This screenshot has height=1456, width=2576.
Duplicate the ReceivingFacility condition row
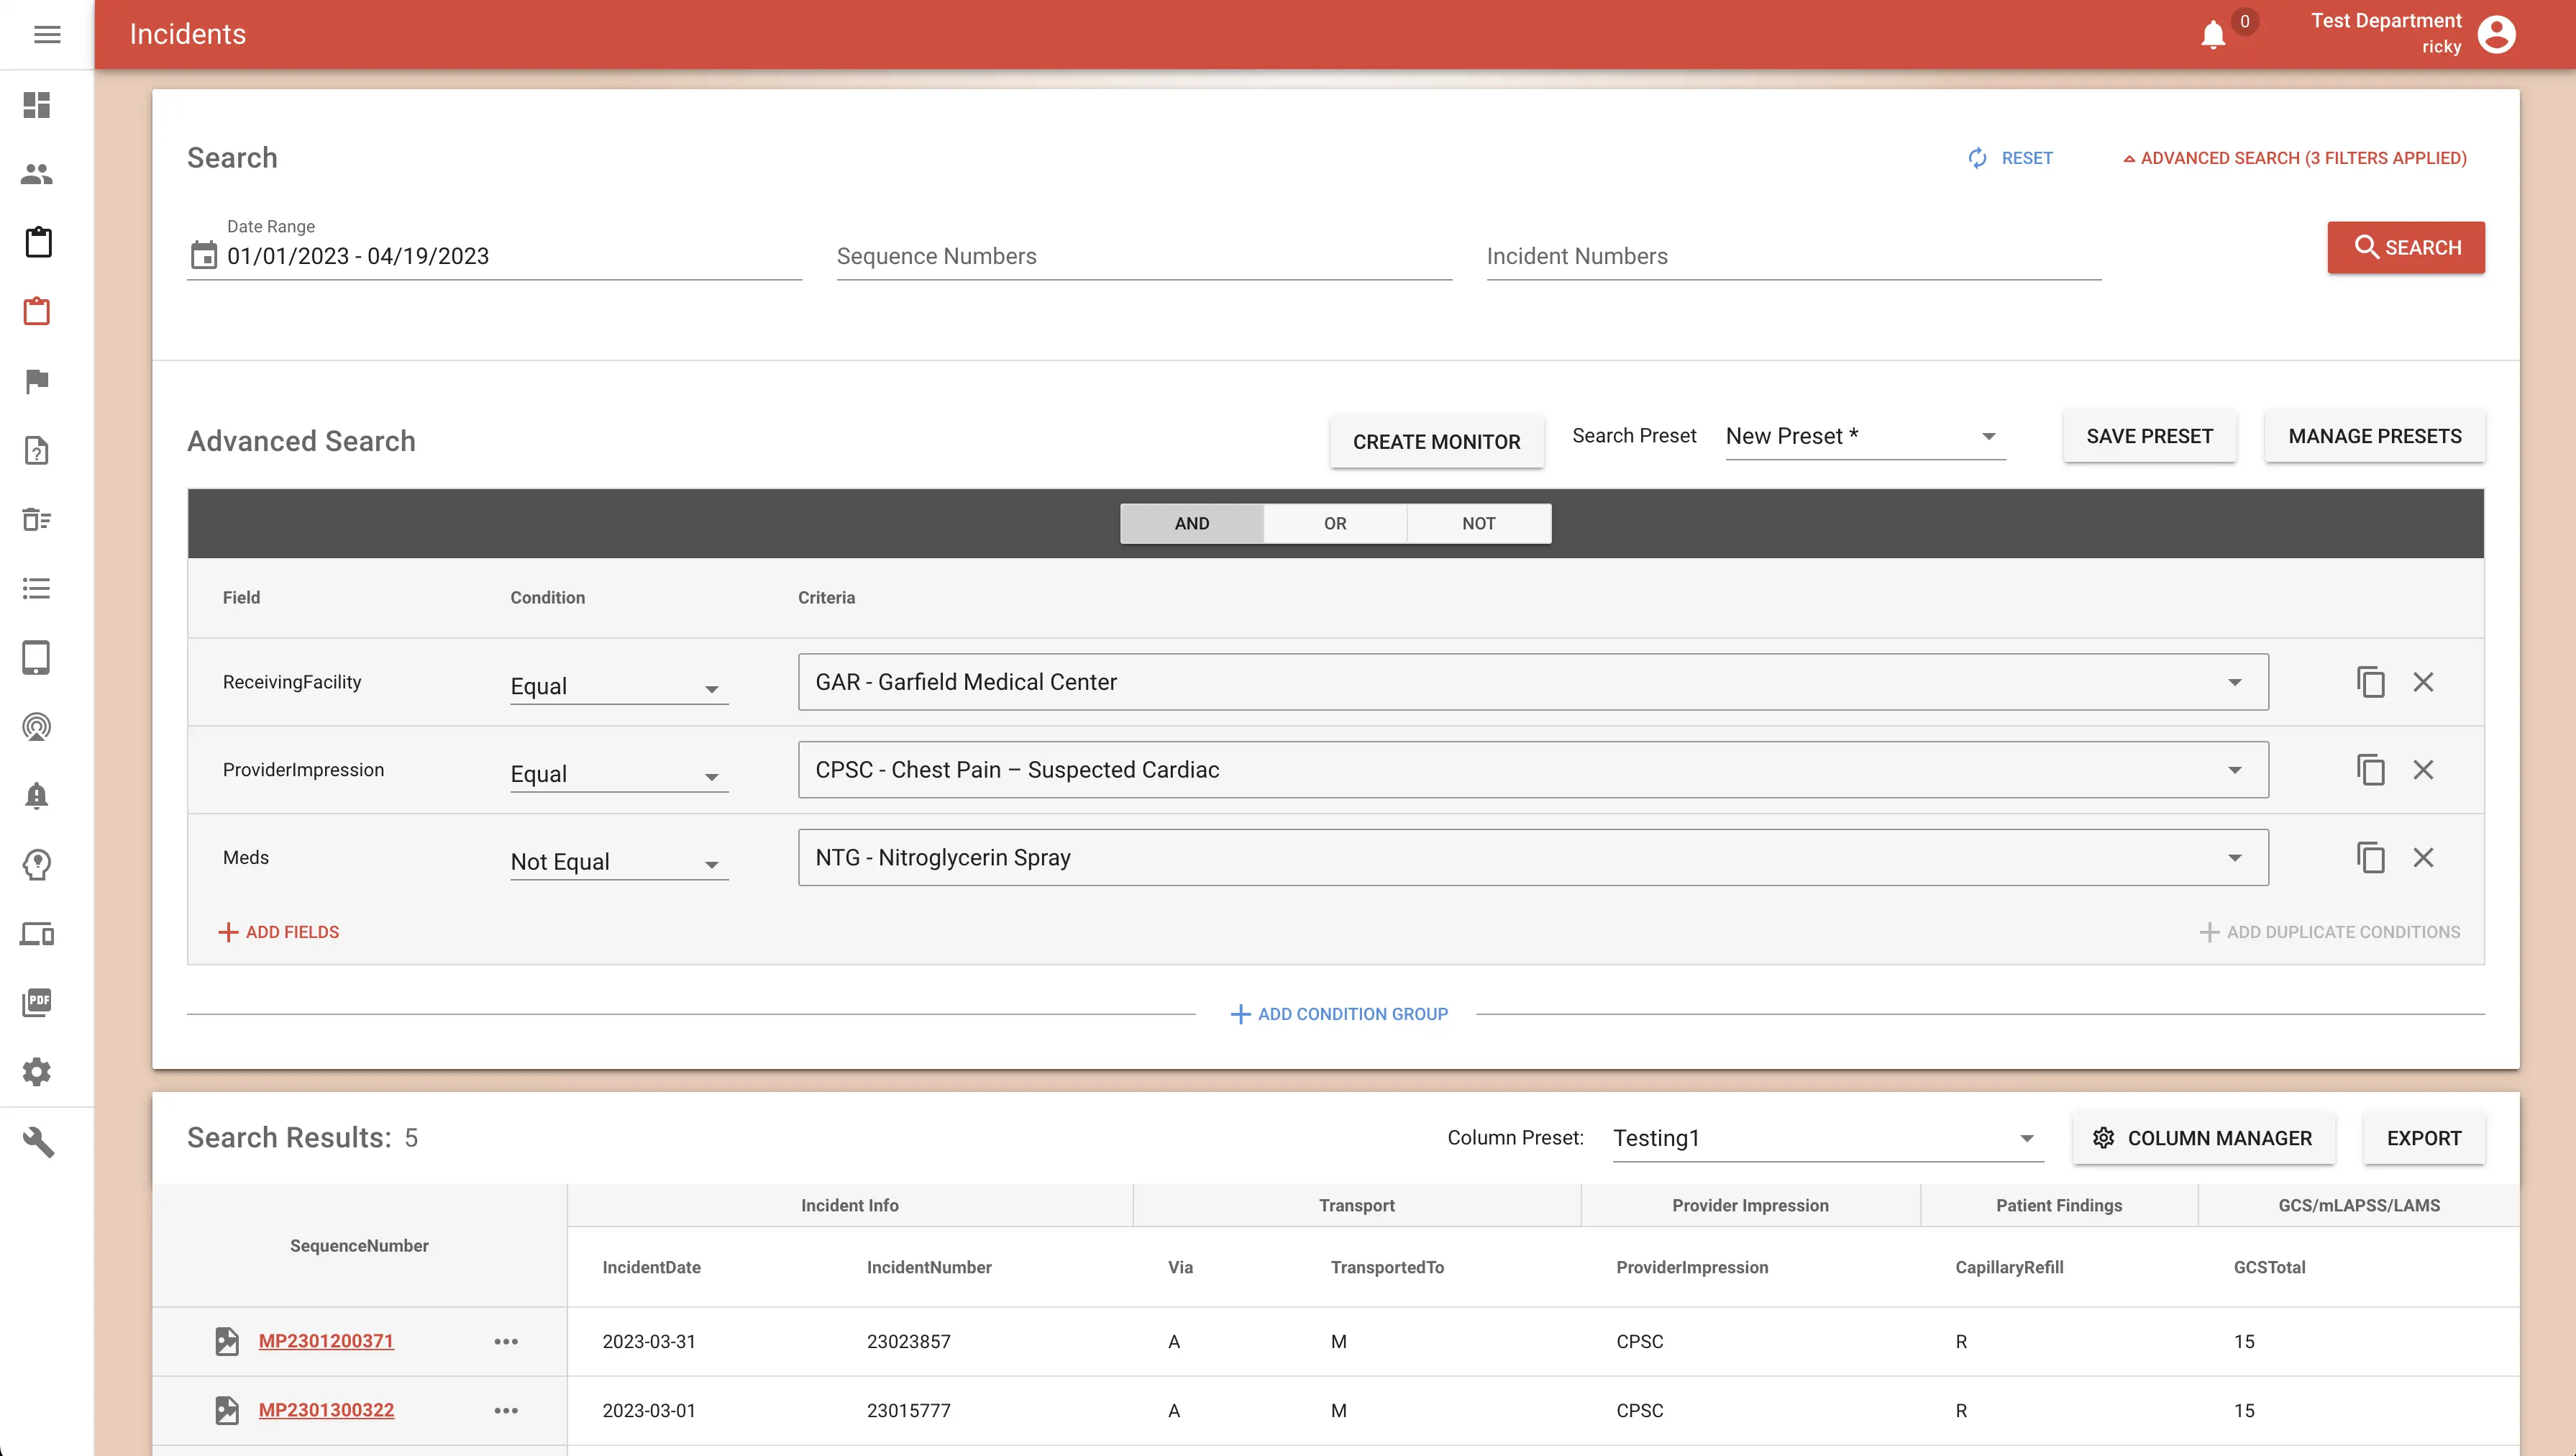(x=2370, y=682)
